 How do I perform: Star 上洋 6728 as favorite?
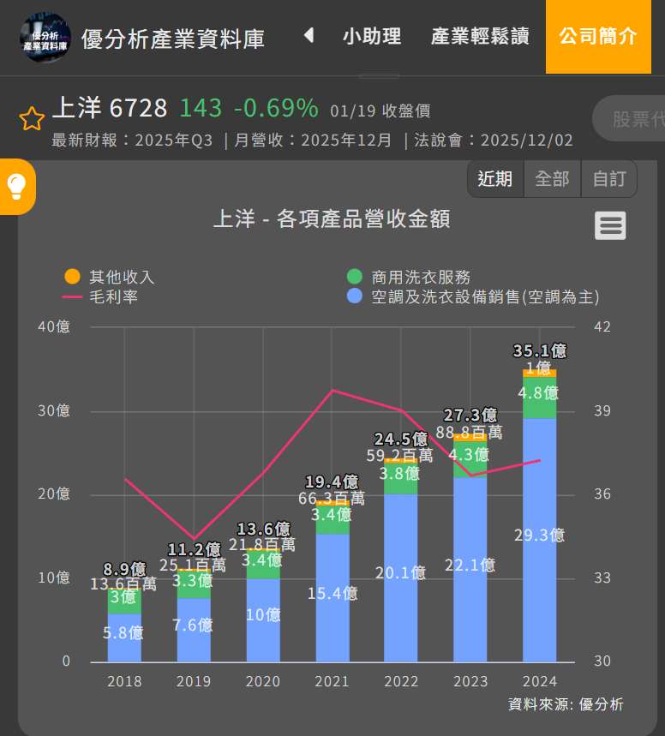point(32,118)
